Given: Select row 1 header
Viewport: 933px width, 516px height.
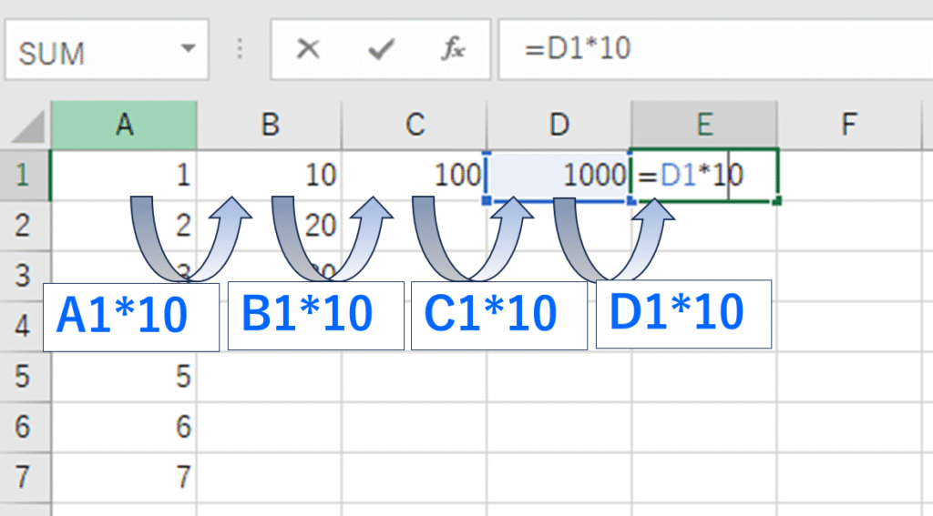Looking at the screenshot, I should point(25,175).
